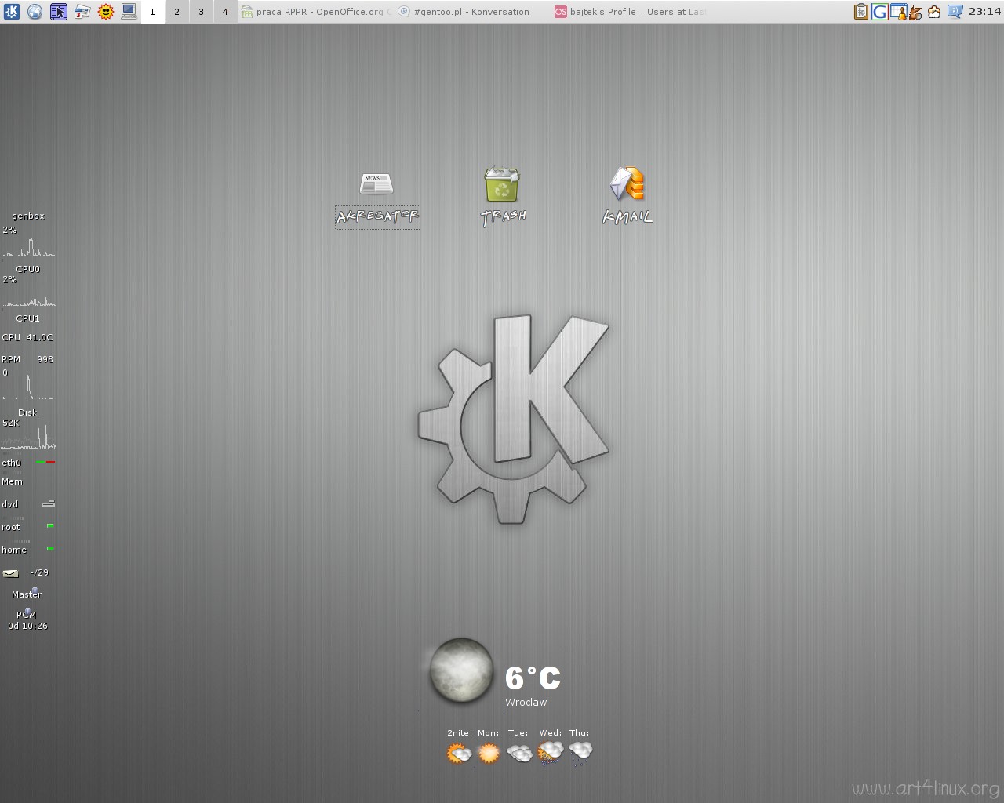
Task: Click the eth0 network interface row
Action: (x=28, y=463)
